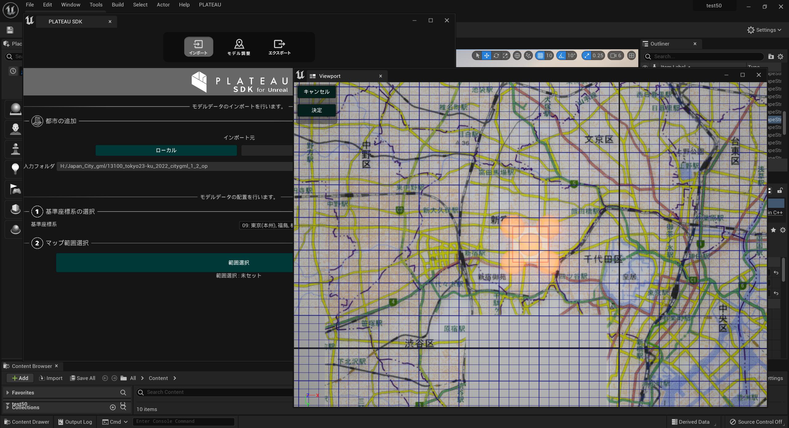Open the モデル調整 tool tab
The width and height of the screenshot is (789, 428).
[x=239, y=47]
